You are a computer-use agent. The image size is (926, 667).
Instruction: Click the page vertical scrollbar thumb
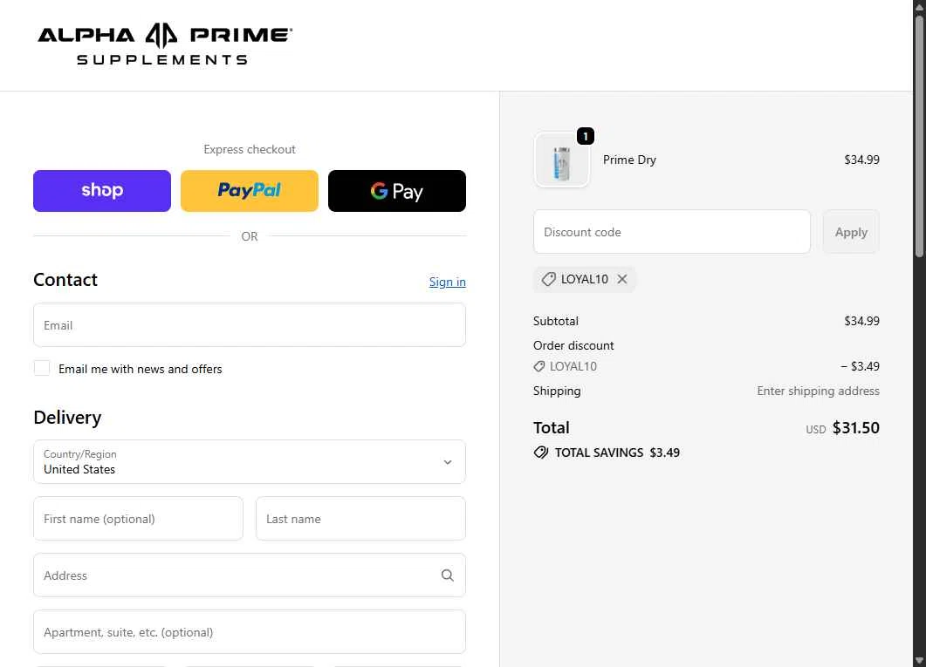click(919, 136)
